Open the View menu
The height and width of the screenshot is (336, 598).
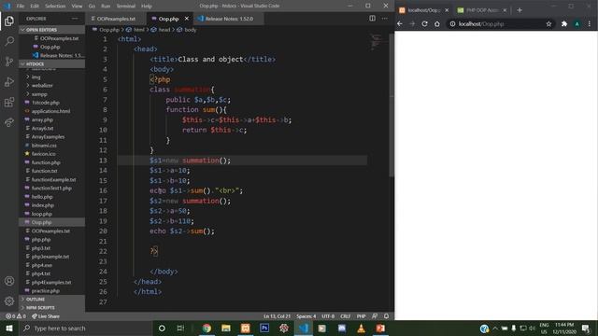(77, 6)
